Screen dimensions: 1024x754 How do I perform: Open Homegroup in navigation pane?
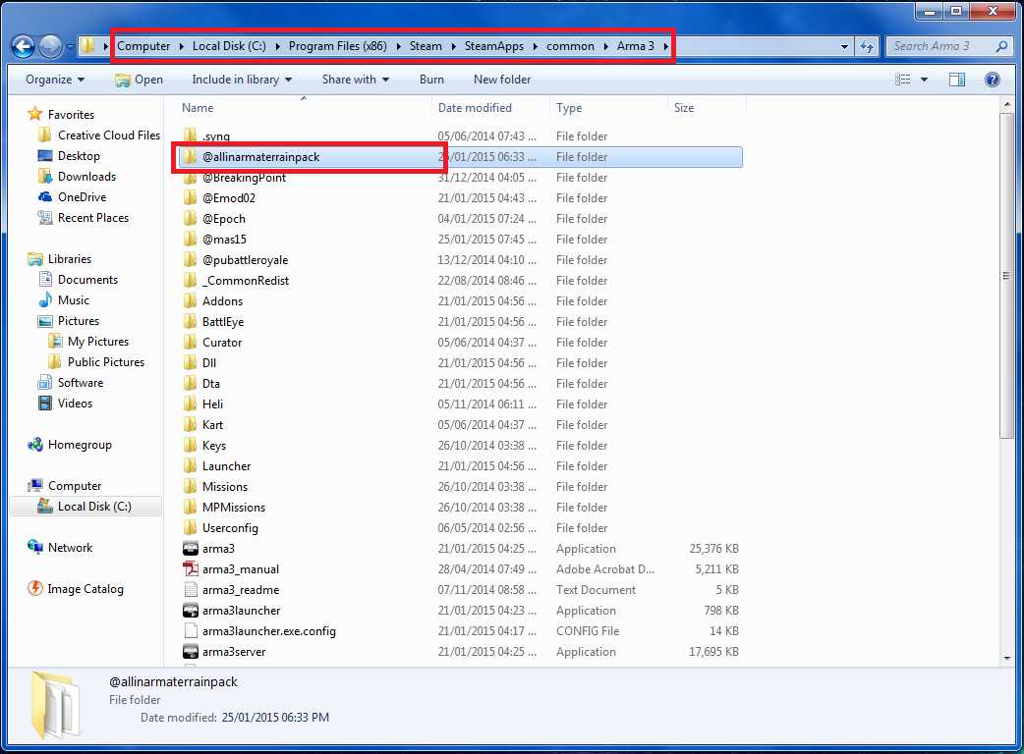pos(80,445)
